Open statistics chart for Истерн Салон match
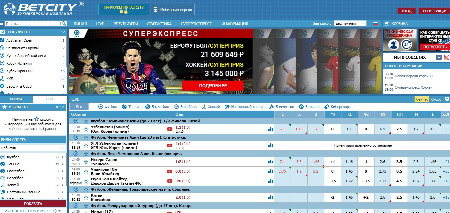The image size is (450, 213). pos(271,162)
